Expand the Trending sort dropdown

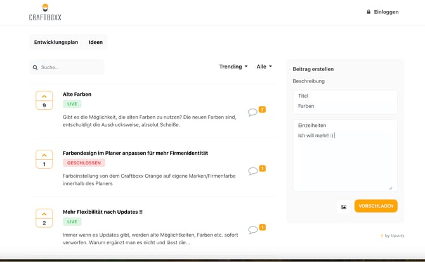[x=233, y=67]
